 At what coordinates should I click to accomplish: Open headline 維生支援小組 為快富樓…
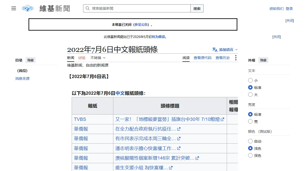[x=142, y=168]
